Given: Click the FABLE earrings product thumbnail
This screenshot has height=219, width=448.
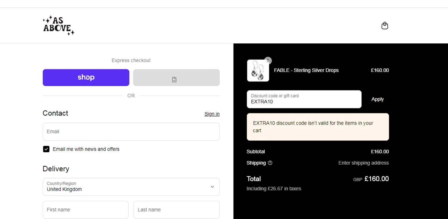Looking at the screenshot, I should tap(258, 71).
